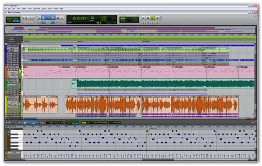Select the Selector tool in edit toolbar
This screenshot has width=262, height=166.
click(x=48, y=18)
